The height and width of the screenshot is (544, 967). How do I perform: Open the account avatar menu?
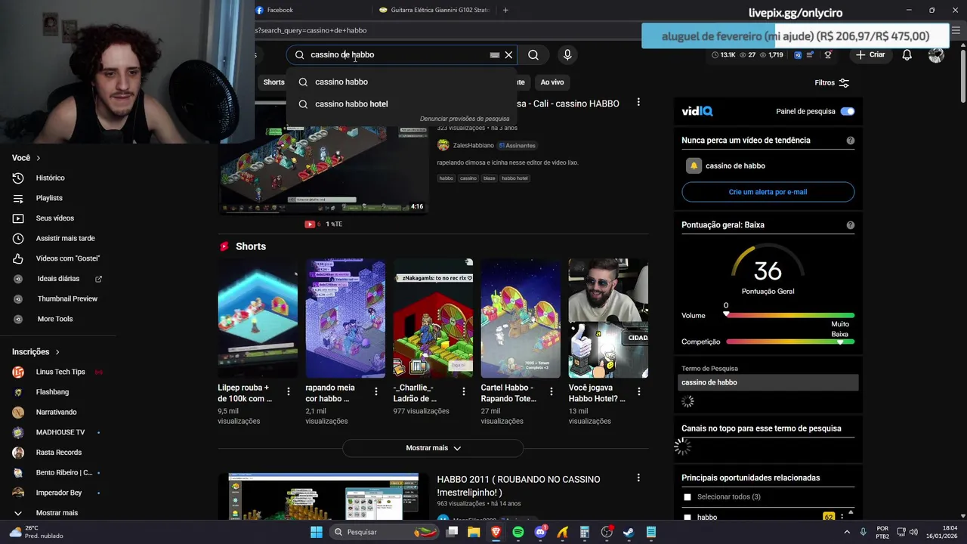pyautogui.click(x=936, y=54)
